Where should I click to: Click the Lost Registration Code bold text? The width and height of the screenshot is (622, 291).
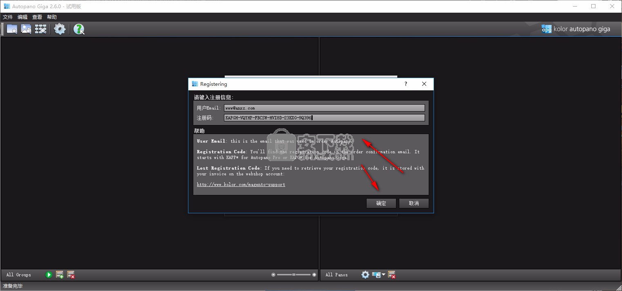[x=228, y=168]
